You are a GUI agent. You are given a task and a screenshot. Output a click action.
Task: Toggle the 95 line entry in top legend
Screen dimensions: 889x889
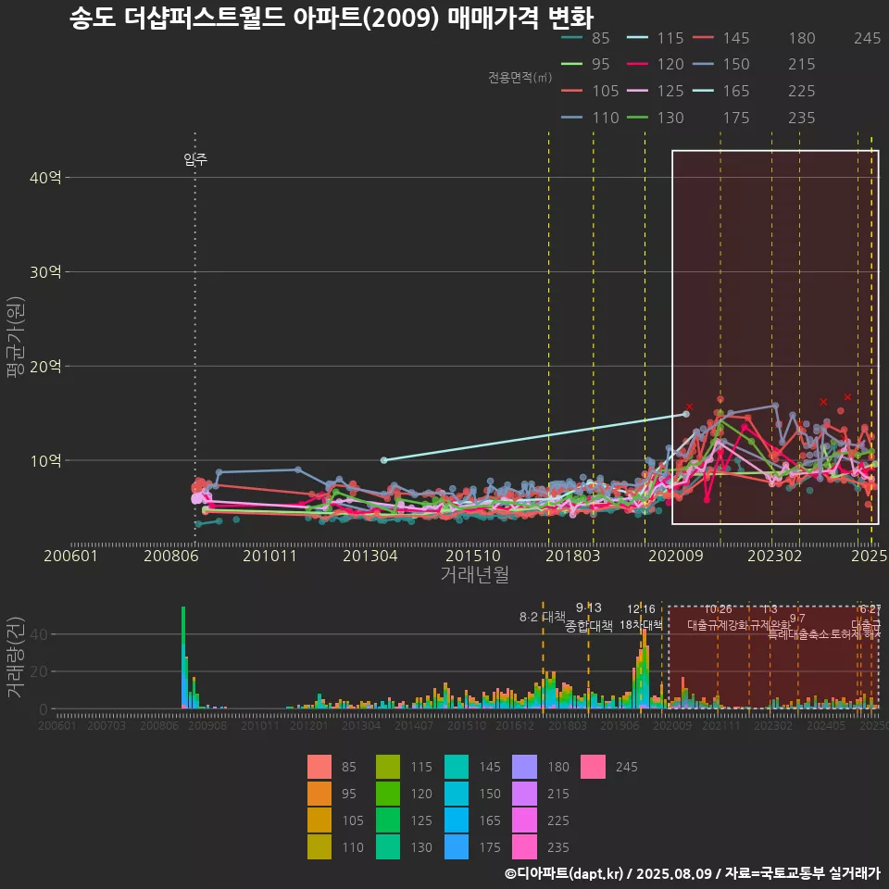[585, 64]
